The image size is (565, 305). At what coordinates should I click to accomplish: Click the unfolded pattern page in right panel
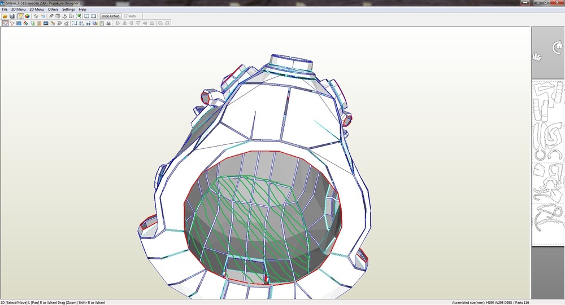(x=547, y=162)
